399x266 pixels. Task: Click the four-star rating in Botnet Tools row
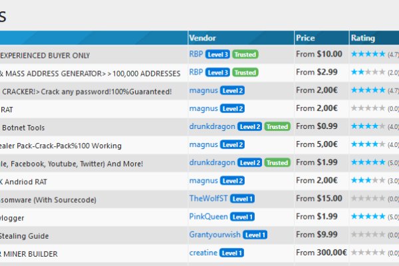[368, 126]
